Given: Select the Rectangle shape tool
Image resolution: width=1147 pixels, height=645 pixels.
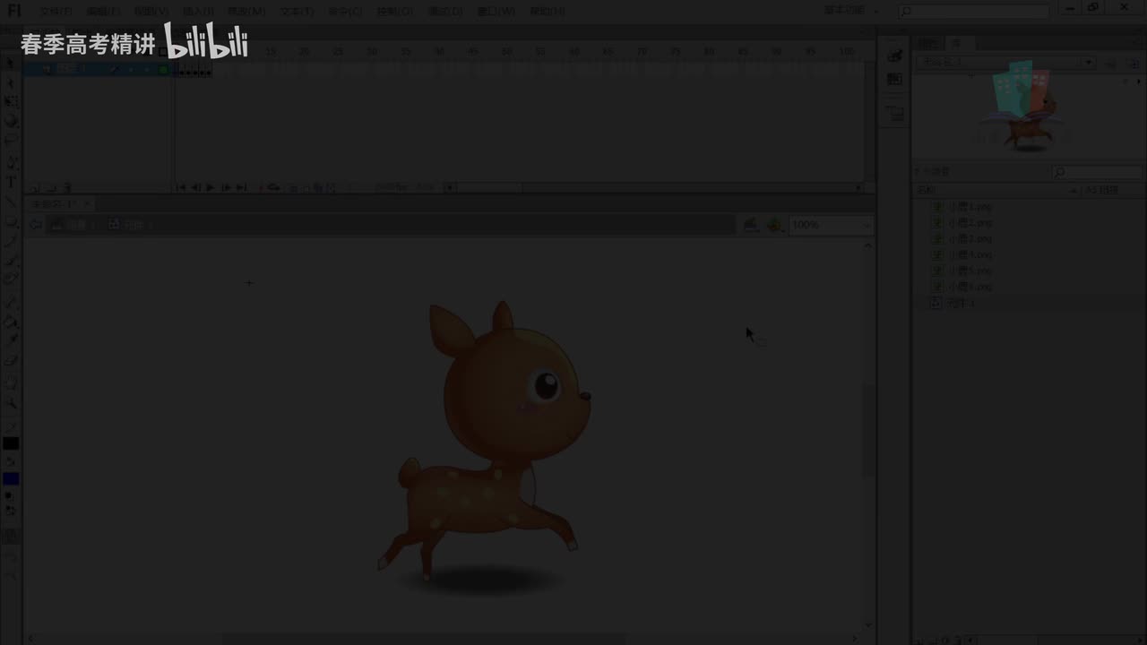Looking at the screenshot, I should (x=11, y=220).
